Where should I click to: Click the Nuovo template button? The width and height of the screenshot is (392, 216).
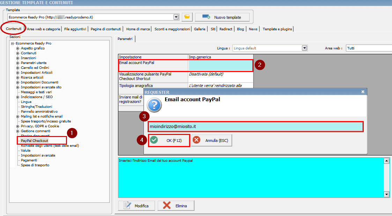(222, 17)
